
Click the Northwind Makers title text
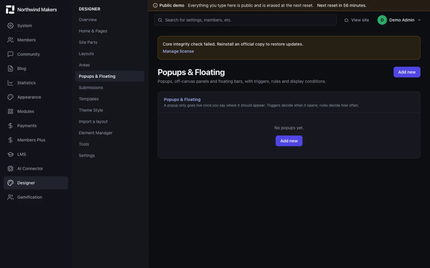tap(37, 10)
